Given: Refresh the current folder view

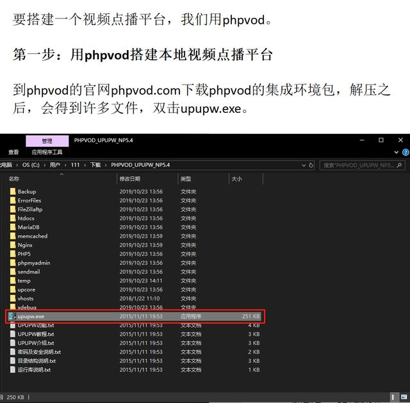Looking at the screenshot, I should pyautogui.click(x=311, y=165).
